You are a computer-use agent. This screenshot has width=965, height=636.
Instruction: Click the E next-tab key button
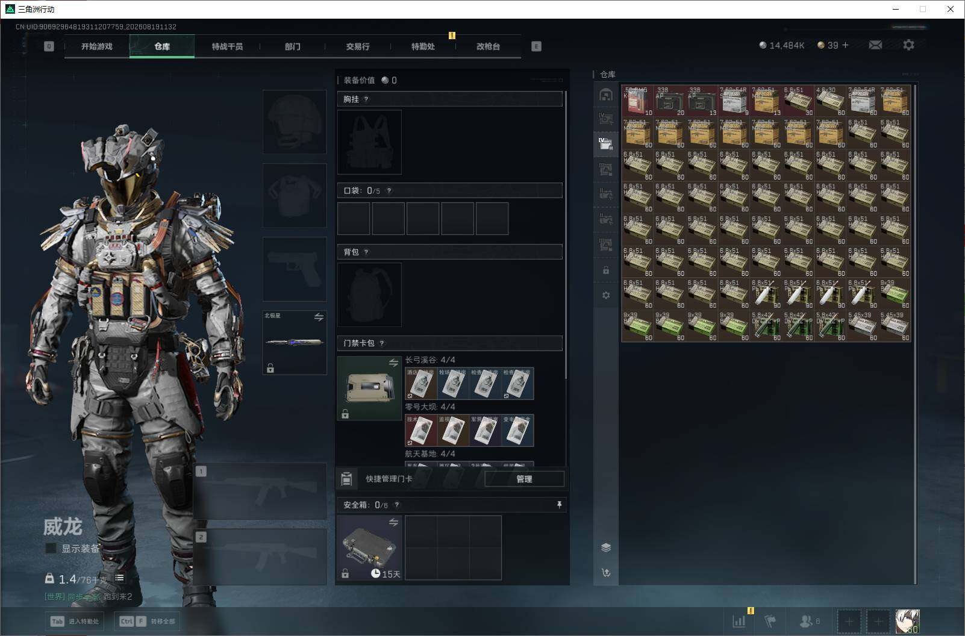pos(536,46)
